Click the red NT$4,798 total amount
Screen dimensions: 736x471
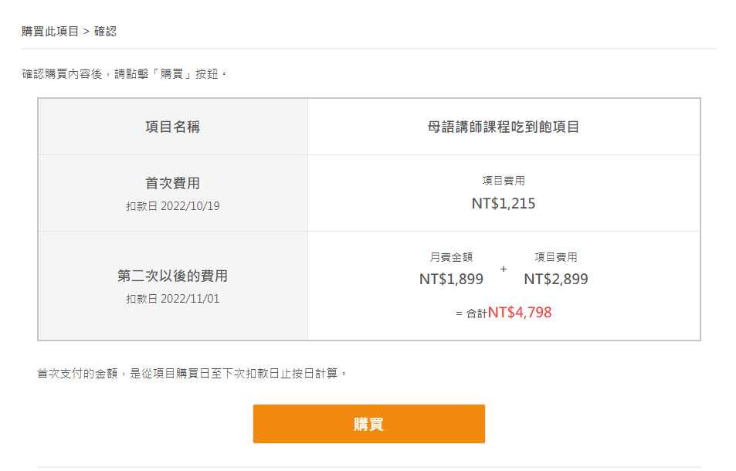520,313
